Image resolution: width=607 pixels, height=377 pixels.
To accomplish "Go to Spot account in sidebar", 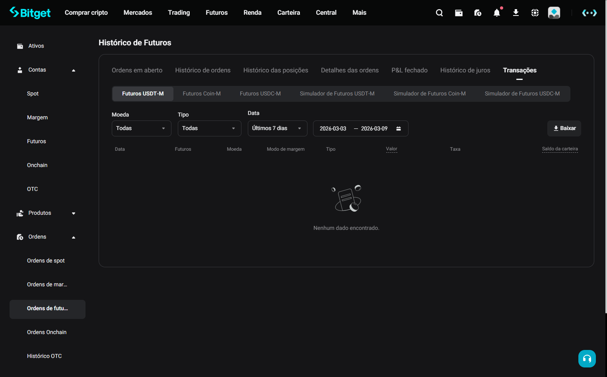I will pos(33,94).
